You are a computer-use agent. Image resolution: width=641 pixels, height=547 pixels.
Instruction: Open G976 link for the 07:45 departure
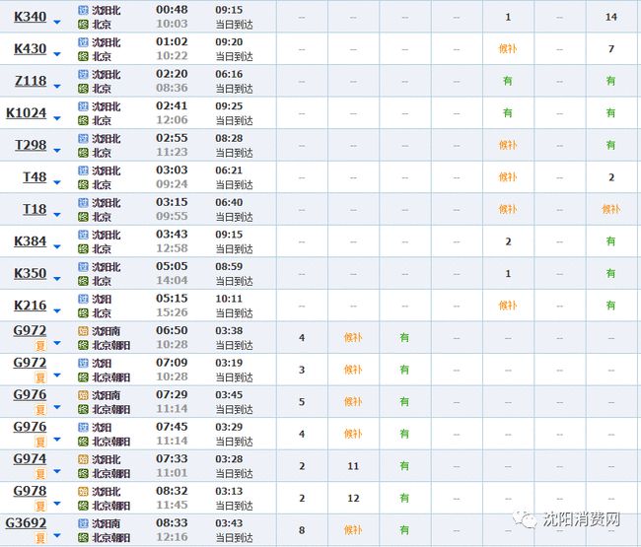point(30,427)
